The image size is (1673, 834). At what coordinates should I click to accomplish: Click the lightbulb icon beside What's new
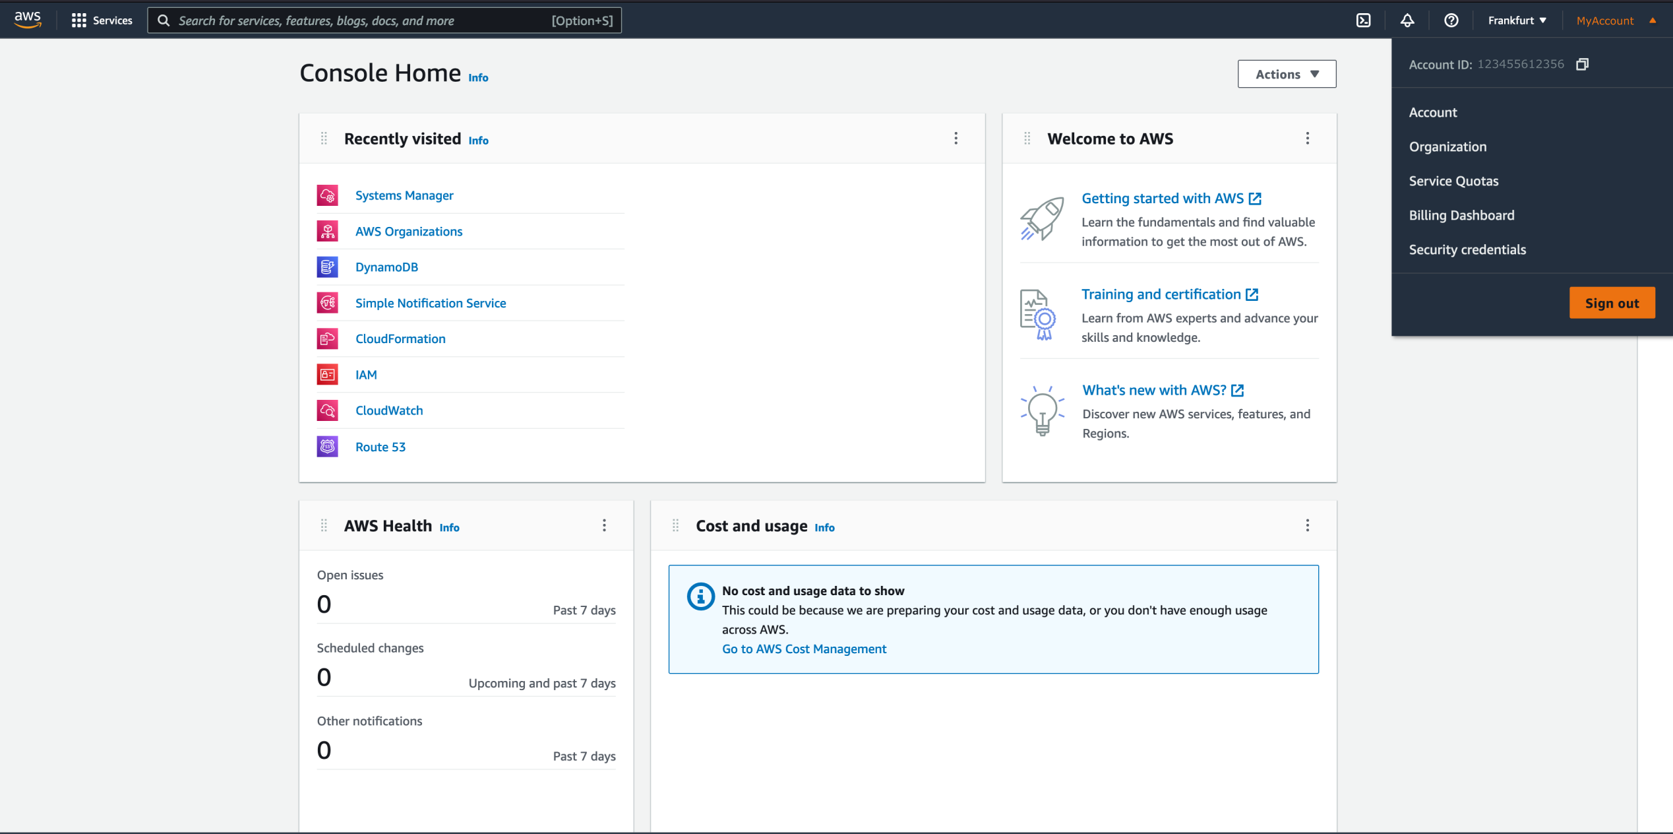[x=1043, y=410]
